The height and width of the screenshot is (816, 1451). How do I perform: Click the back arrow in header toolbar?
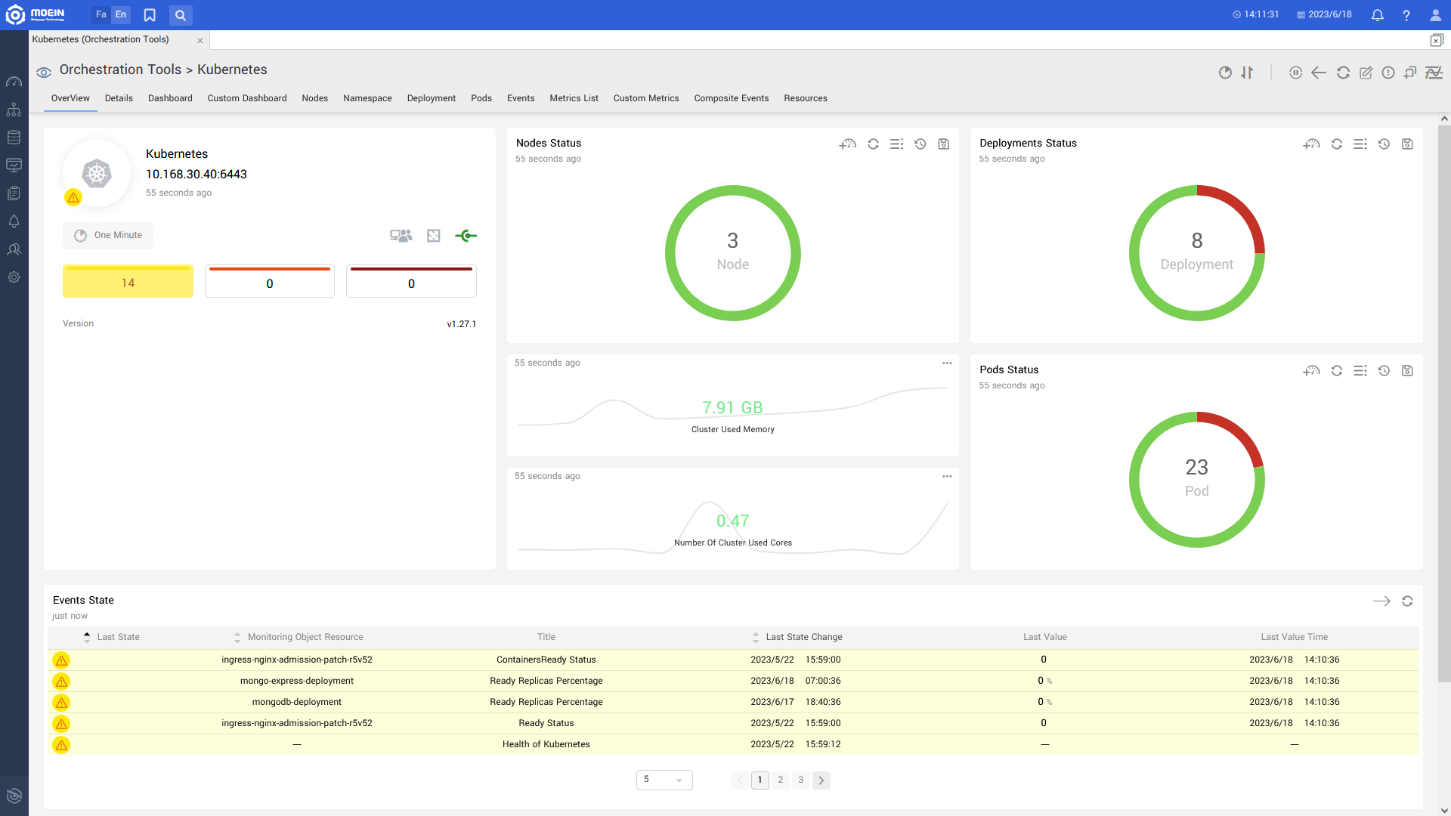point(1319,73)
